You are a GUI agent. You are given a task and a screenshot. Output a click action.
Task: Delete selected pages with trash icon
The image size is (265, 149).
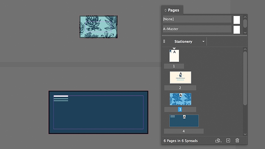point(237,140)
